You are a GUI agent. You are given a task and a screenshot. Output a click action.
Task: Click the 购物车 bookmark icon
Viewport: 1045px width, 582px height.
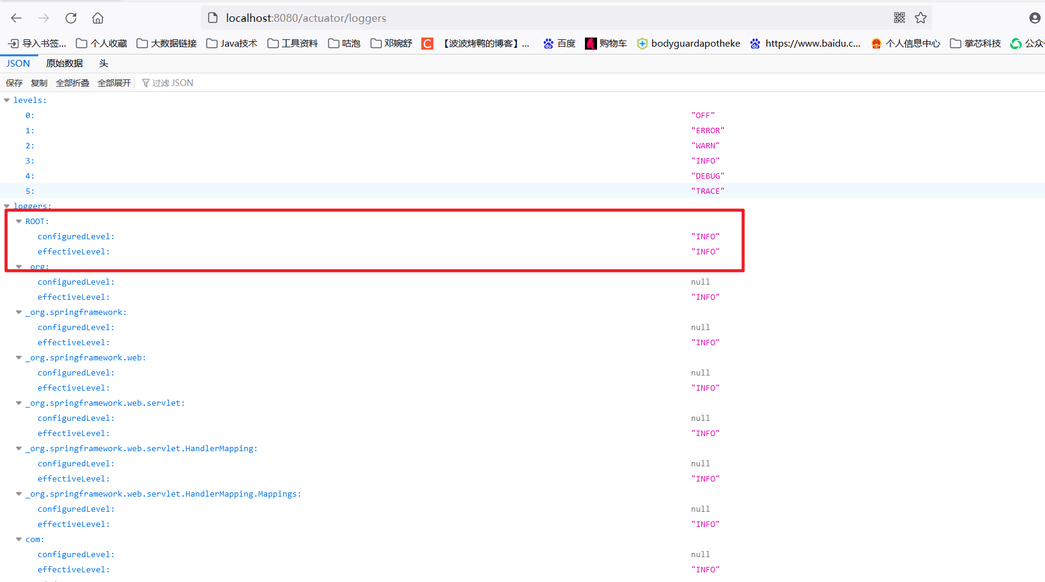(x=590, y=43)
